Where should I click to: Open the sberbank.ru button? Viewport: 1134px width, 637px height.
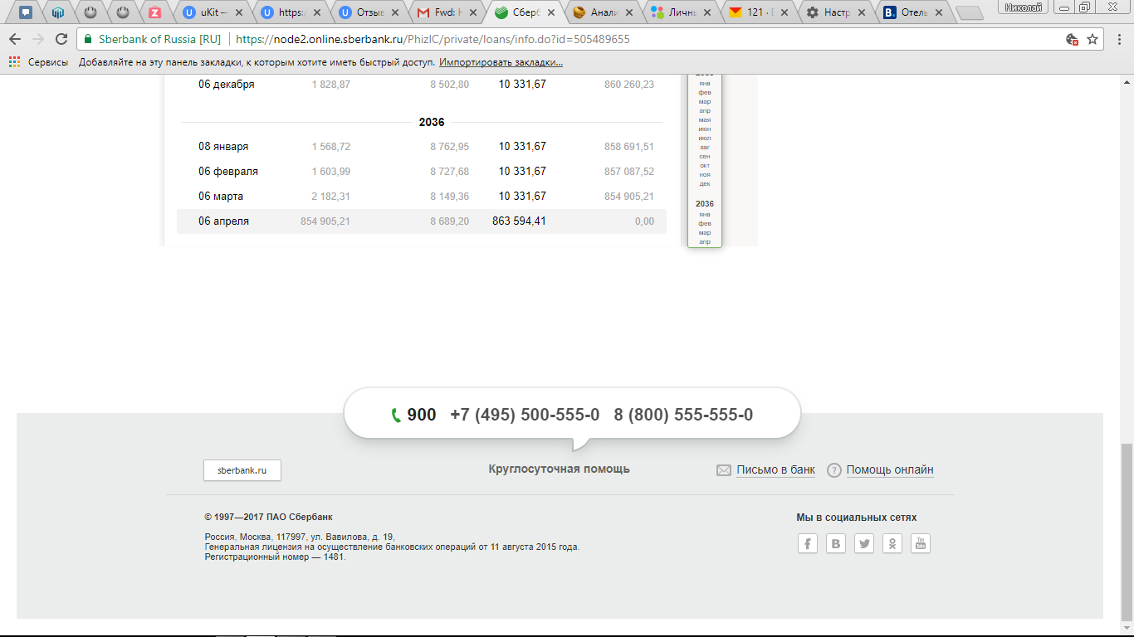point(242,470)
